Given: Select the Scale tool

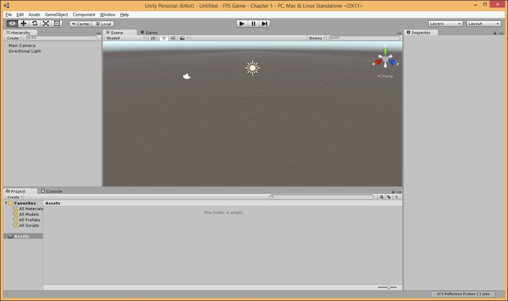Looking at the screenshot, I should pos(45,23).
